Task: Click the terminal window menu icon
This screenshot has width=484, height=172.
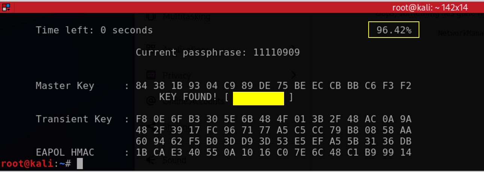Action: point(6,7)
